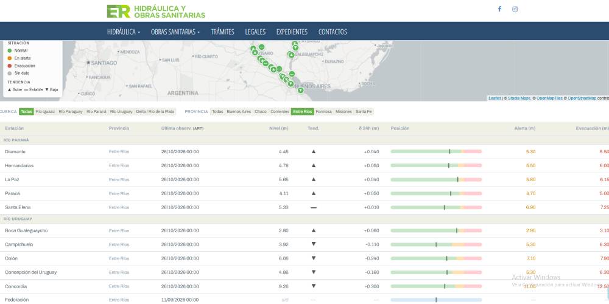Filter Provincia by Santa Fe
This screenshot has height=304, width=609.
click(x=364, y=112)
